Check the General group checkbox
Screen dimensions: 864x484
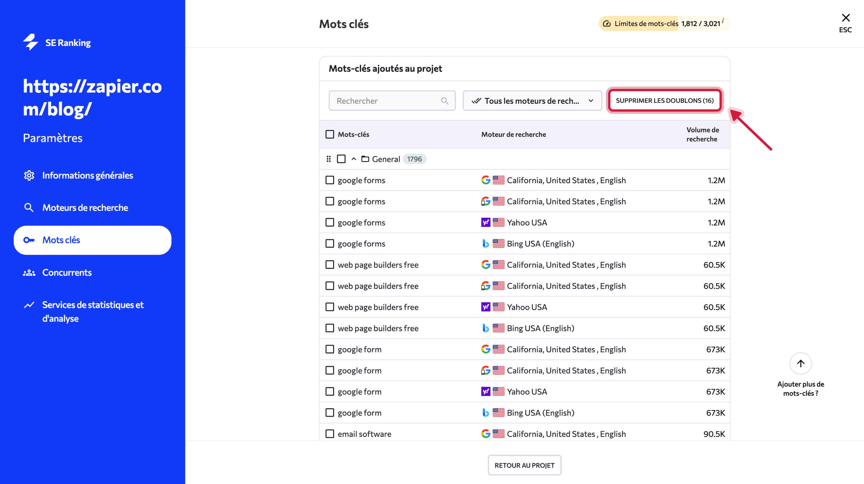(341, 159)
